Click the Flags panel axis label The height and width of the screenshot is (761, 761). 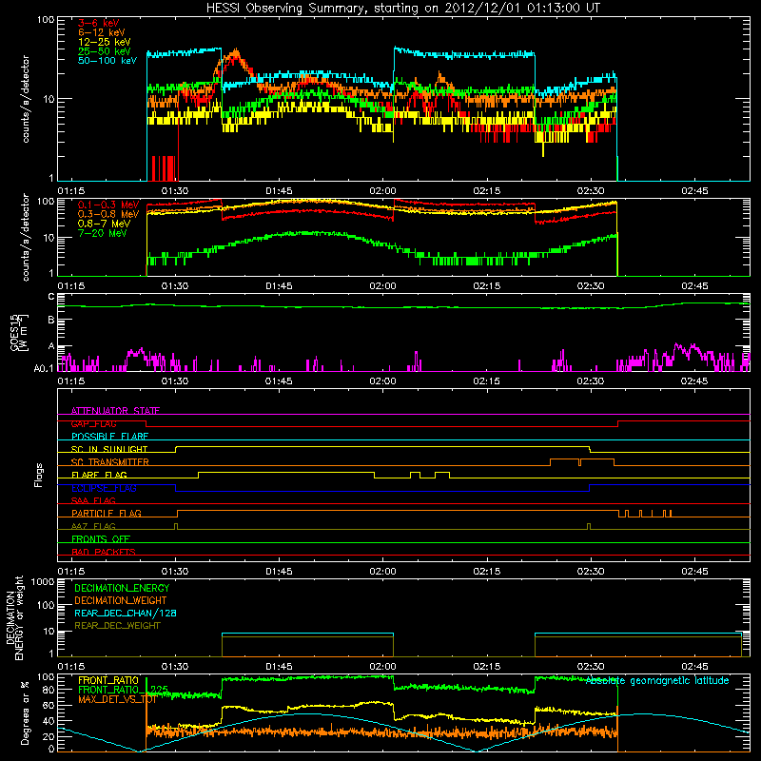point(39,475)
